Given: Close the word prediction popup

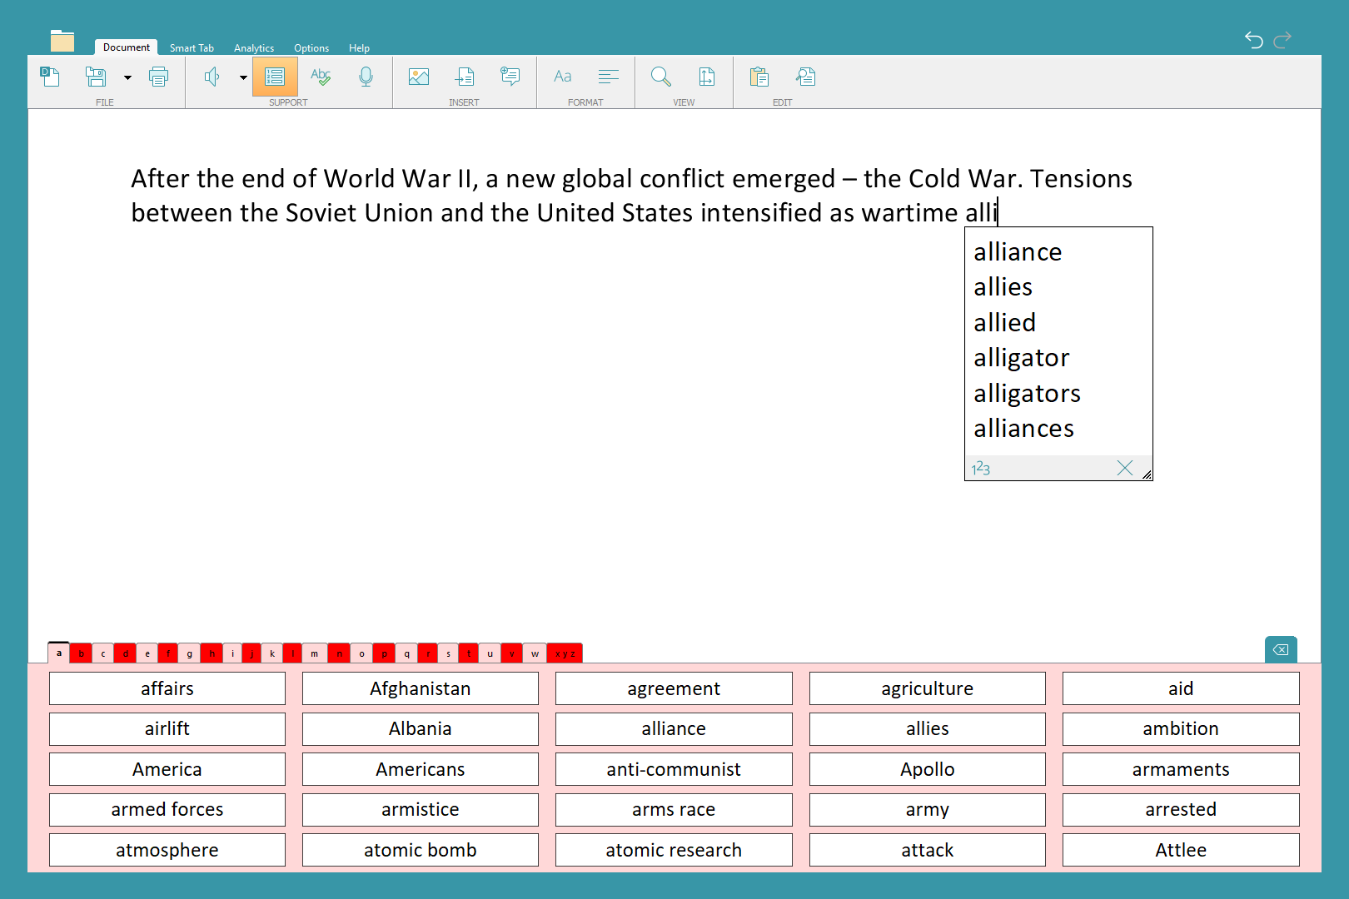Looking at the screenshot, I should pyautogui.click(x=1125, y=468).
